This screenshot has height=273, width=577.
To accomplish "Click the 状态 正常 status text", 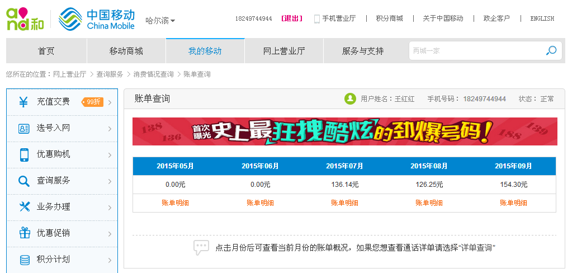I will coord(536,98).
